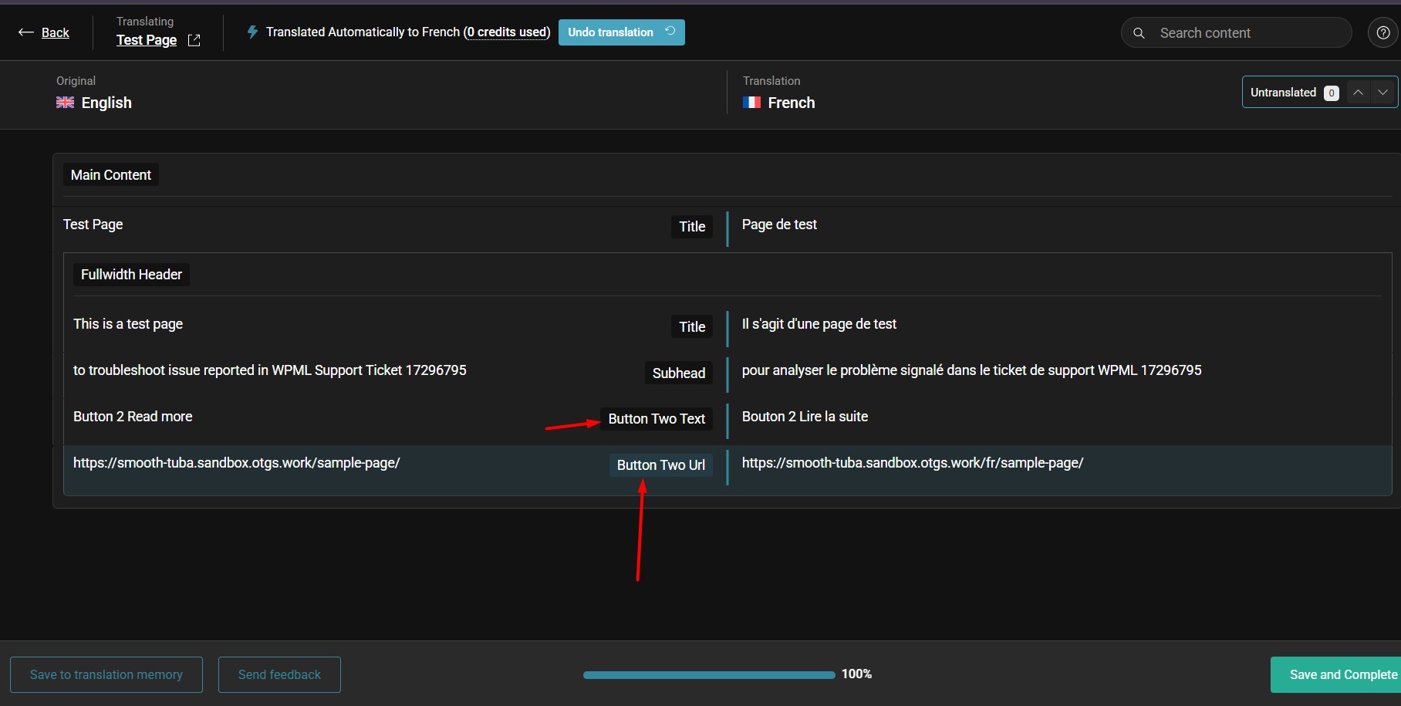Click the translation progress bar
This screenshot has height=706, width=1401.
708,674
